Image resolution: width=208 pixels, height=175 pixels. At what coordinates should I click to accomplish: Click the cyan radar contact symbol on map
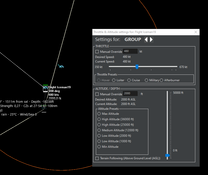point(61,66)
